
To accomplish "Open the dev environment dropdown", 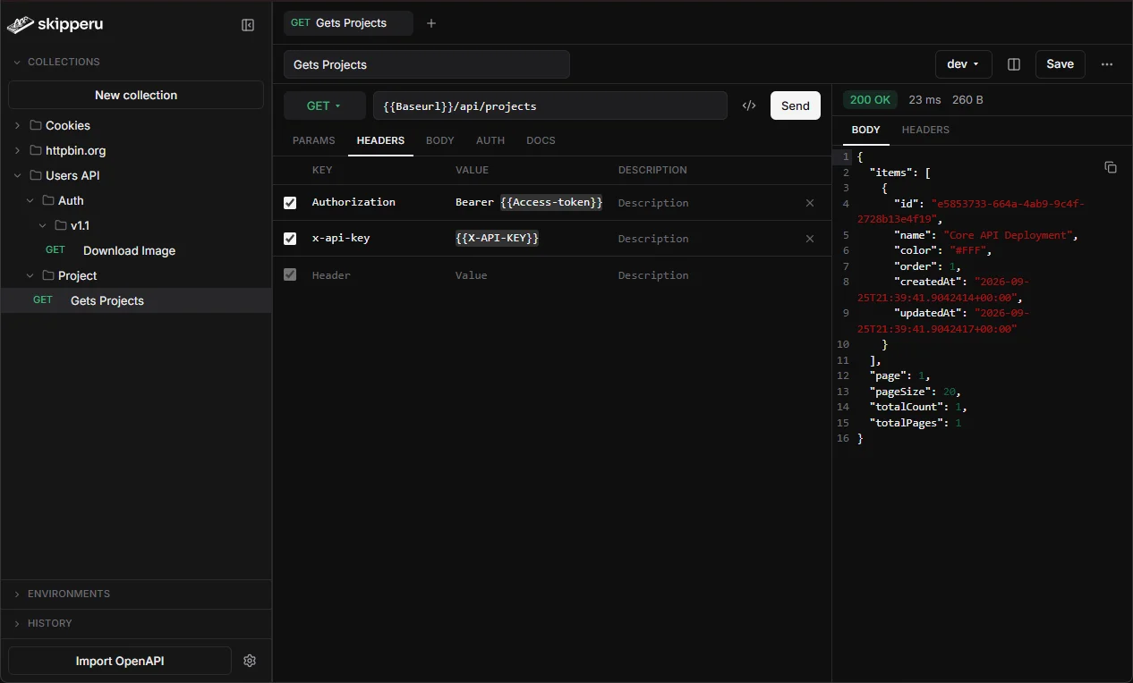I will [x=963, y=64].
